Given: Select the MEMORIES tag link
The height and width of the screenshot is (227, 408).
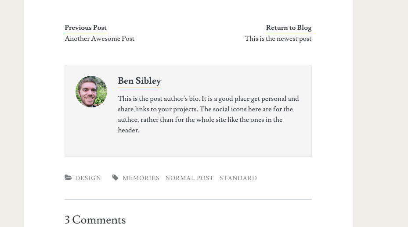Looking at the screenshot, I should [141, 178].
